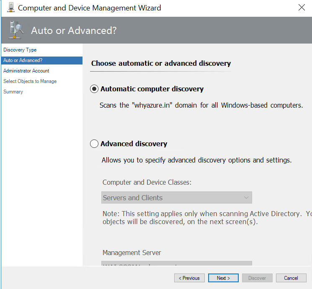Viewport: 312px width, 289px height.
Task: Click the 'Management Server' label
Action: (x=132, y=253)
